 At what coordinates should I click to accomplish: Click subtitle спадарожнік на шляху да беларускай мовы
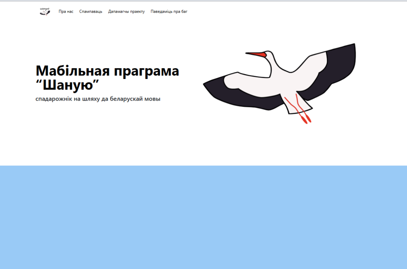[x=98, y=99]
